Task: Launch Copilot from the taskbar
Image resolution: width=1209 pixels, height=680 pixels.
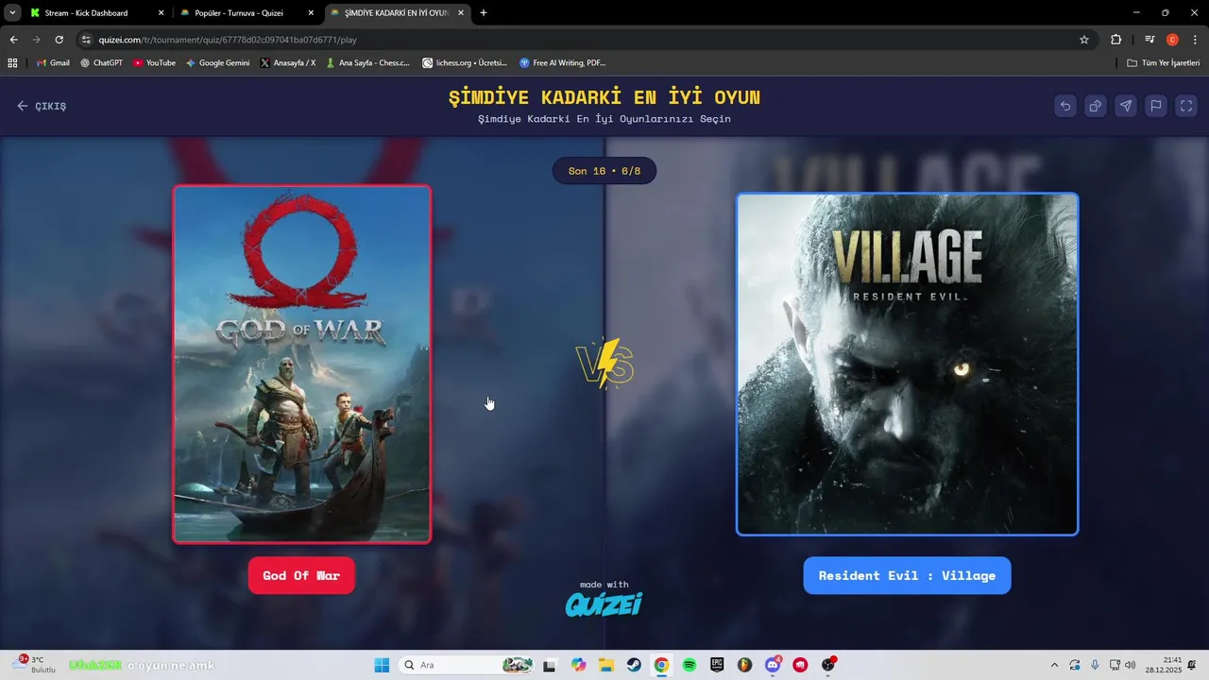Action: (577, 665)
